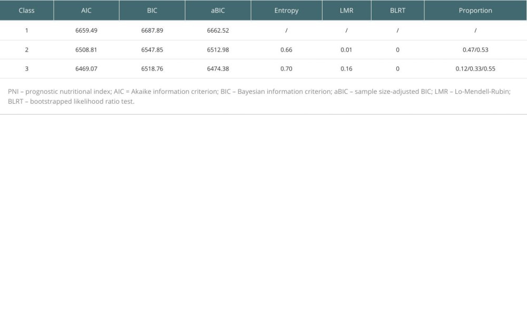Image resolution: width=527 pixels, height=316 pixels.
Task: Select the aBIC value 6474.38
Action: point(218,69)
